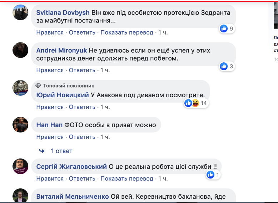The height and width of the screenshot is (203, 278).
Task: Click Виталий Мельниченко's profile avatar
Action: [20, 196]
